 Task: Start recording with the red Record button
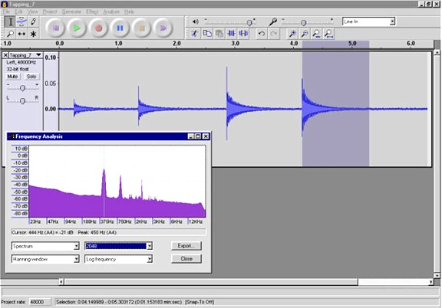98,28
